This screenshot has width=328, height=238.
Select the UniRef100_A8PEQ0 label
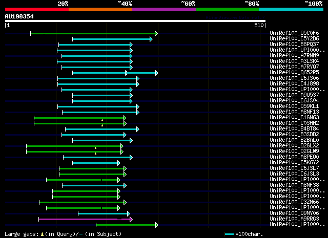(x=294, y=157)
